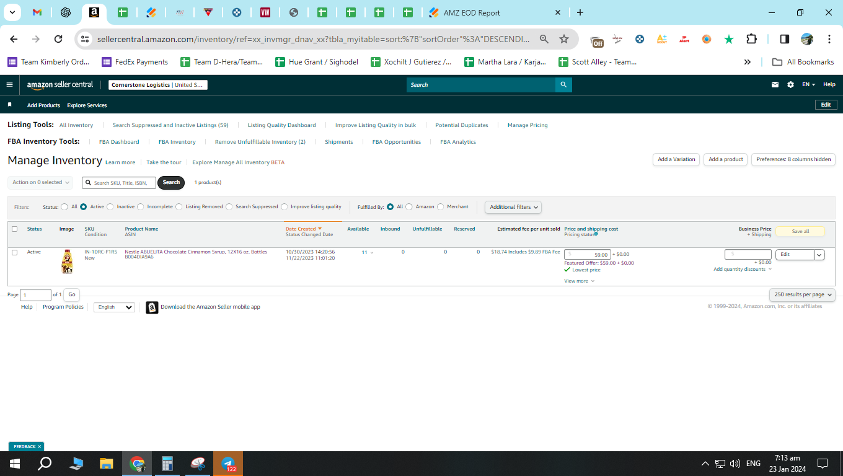Click the IP Alert extension icon
843x476 pixels.
click(x=684, y=39)
